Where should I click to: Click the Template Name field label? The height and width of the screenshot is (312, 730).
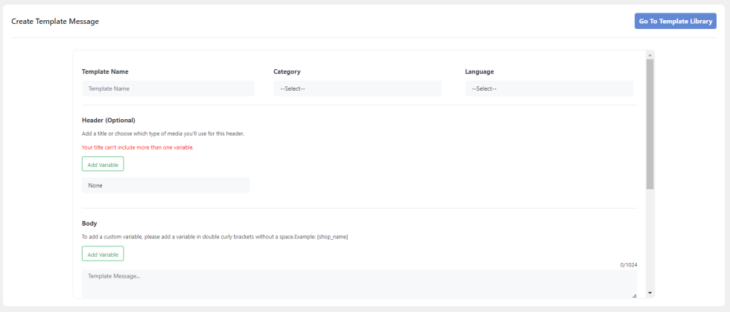[x=105, y=71]
